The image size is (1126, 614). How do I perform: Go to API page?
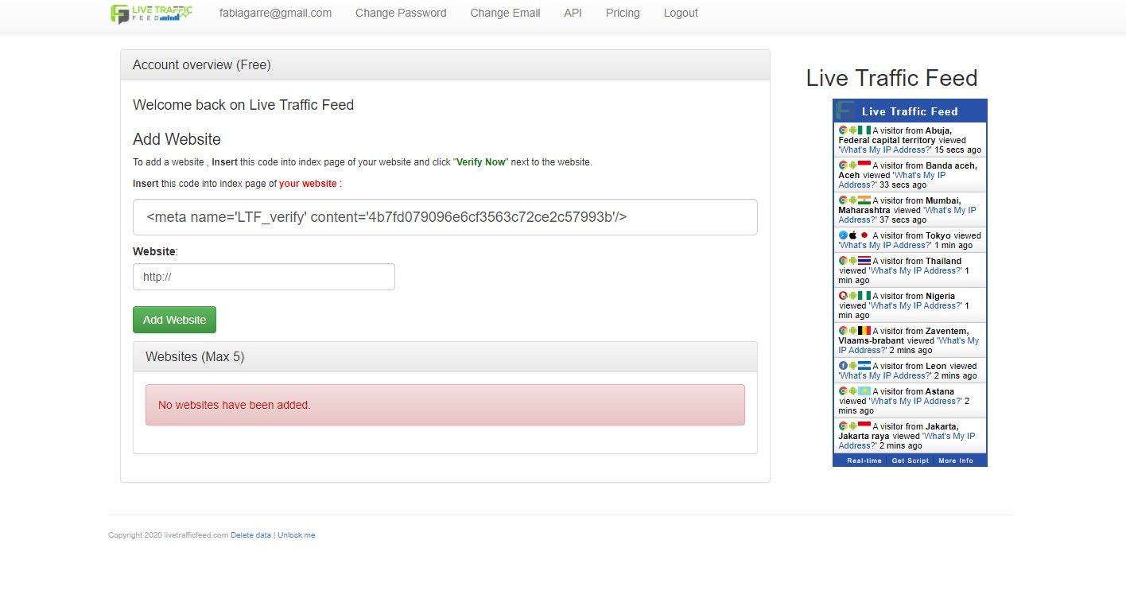coord(573,13)
